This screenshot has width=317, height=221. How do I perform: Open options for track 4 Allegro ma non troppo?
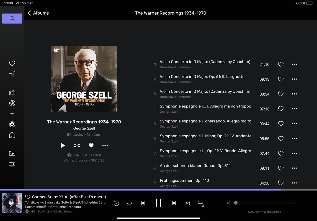click(295, 109)
